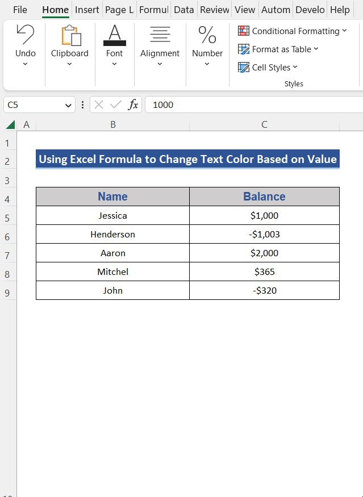The image size is (363, 497).
Task: Switch to the Review tab
Action: coord(215,10)
